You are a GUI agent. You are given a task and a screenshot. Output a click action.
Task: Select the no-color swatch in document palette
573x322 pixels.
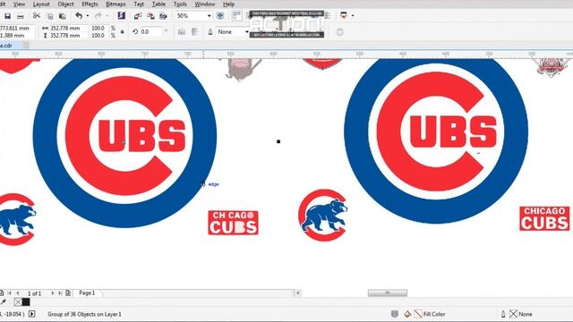click(18, 302)
